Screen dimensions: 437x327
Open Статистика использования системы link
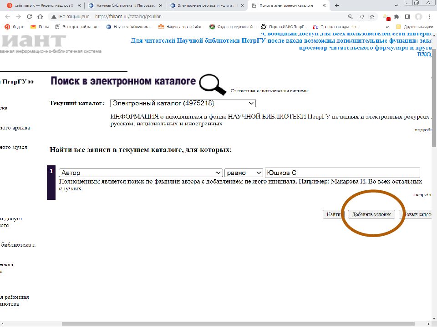(269, 91)
